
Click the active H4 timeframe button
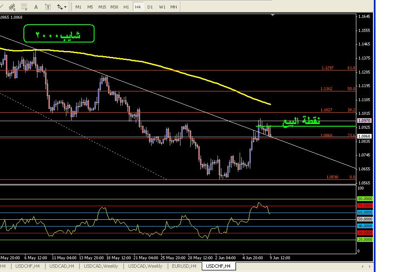tap(138, 7)
